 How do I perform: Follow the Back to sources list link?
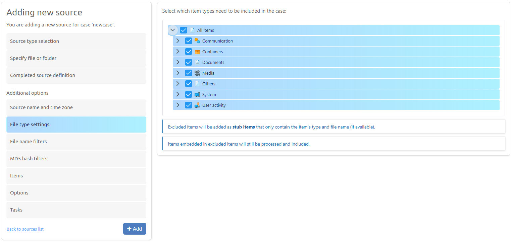25,229
